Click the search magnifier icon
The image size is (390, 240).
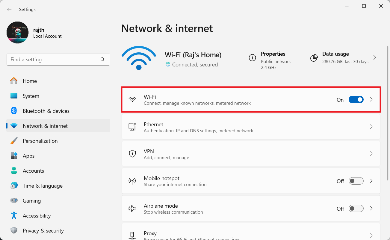point(102,60)
